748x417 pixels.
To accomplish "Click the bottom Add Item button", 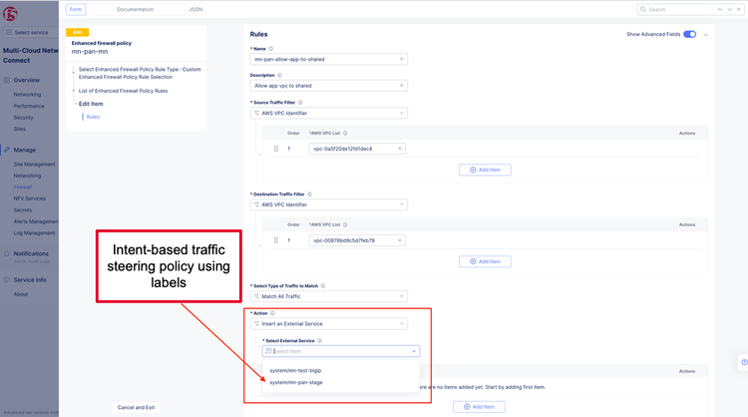I will point(479,407).
